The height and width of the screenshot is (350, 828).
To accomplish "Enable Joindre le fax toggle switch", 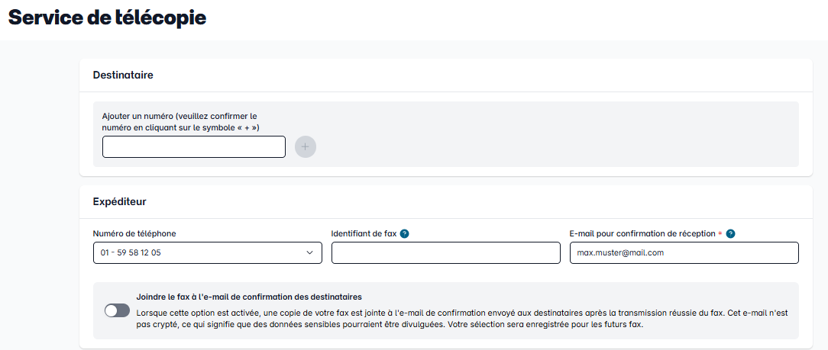I will point(117,310).
